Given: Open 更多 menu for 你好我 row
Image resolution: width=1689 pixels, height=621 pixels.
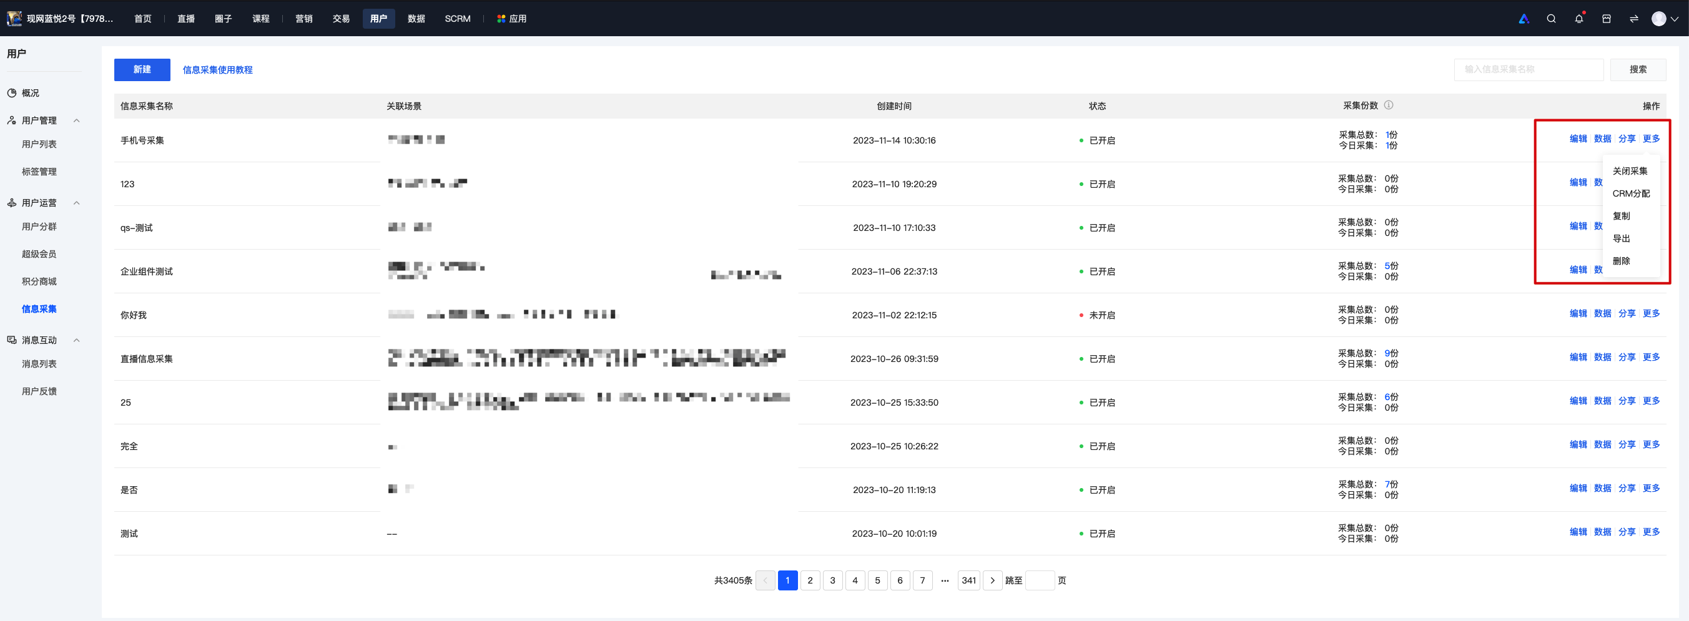Looking at the screenshot, I should [x=1651, y=314].
